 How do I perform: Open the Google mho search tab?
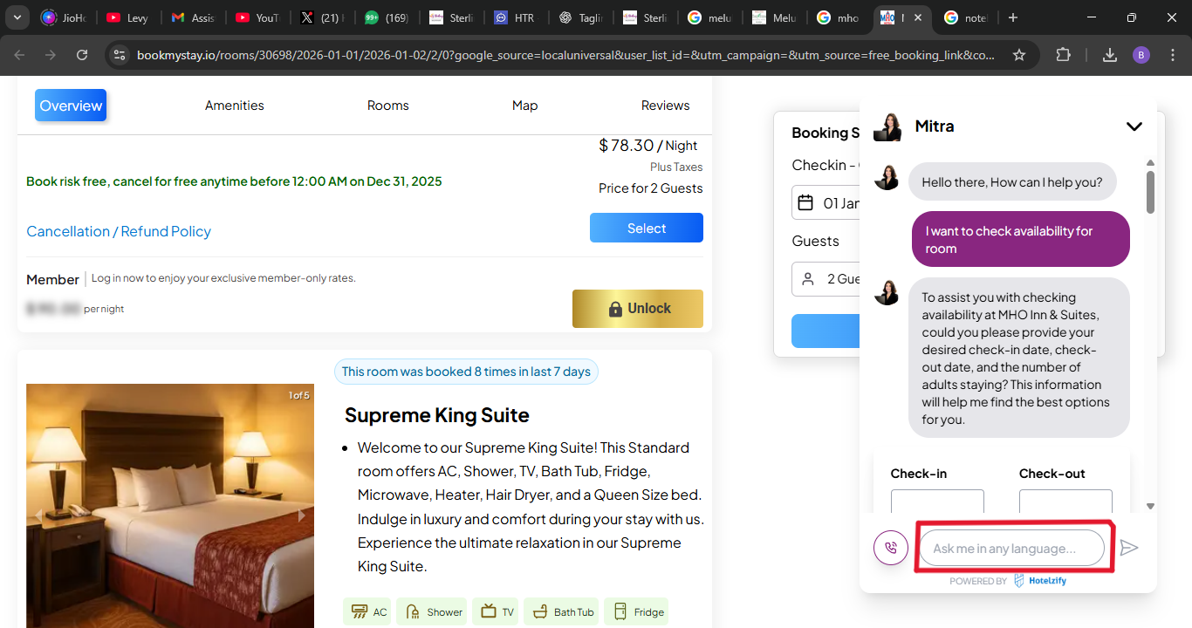[839, 17]
